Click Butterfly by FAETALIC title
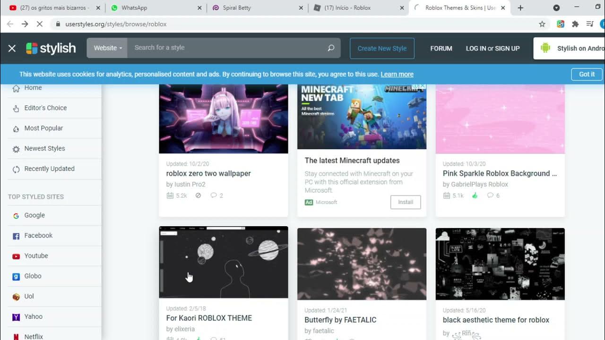 coord(340,320)
